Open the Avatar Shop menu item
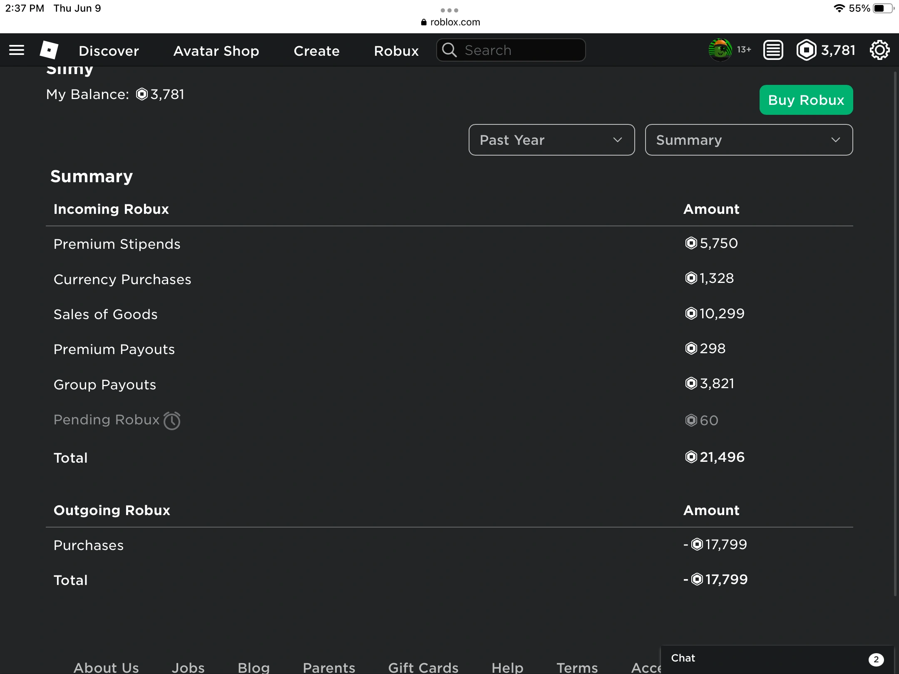The image size is (899, 674). click(x=216, y=51)
